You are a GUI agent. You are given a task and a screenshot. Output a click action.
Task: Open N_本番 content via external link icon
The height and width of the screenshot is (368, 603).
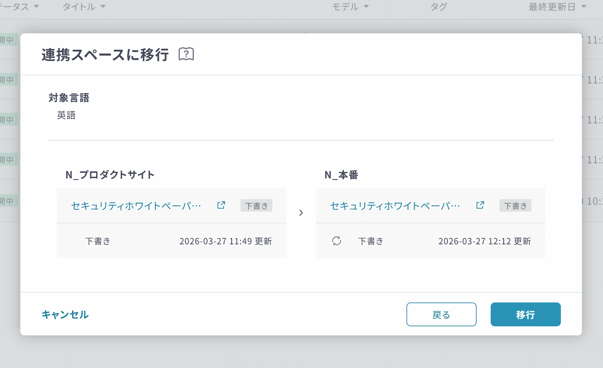click(480, 205)
